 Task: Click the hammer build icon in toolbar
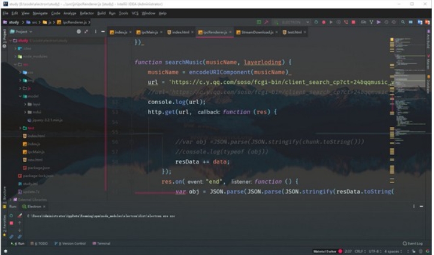(266, 22)
